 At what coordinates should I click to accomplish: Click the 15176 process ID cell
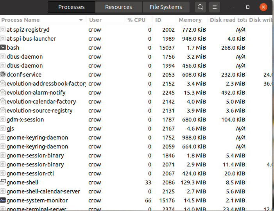point(167,200)
